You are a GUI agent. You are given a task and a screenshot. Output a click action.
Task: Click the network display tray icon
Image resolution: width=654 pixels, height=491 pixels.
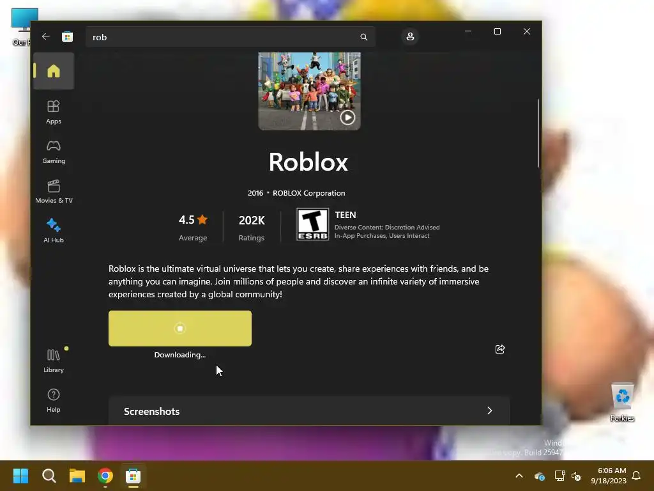pyautogui.click(x=559, y=476)
